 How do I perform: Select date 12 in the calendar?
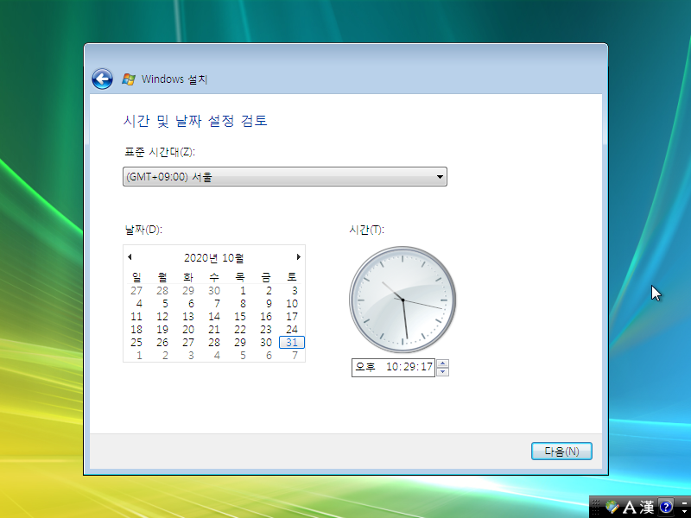162,317
